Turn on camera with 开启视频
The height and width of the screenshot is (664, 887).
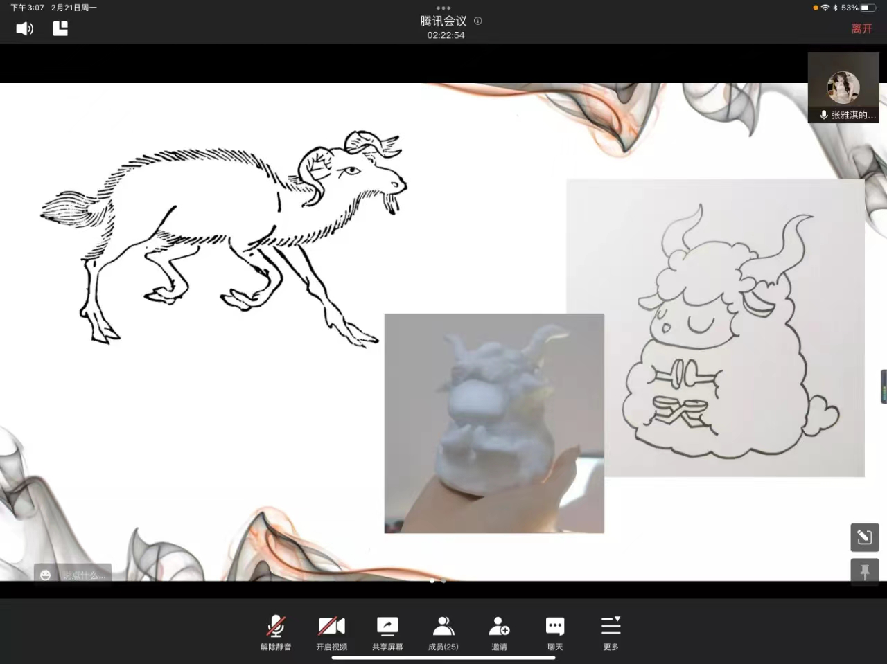point(331,632)
